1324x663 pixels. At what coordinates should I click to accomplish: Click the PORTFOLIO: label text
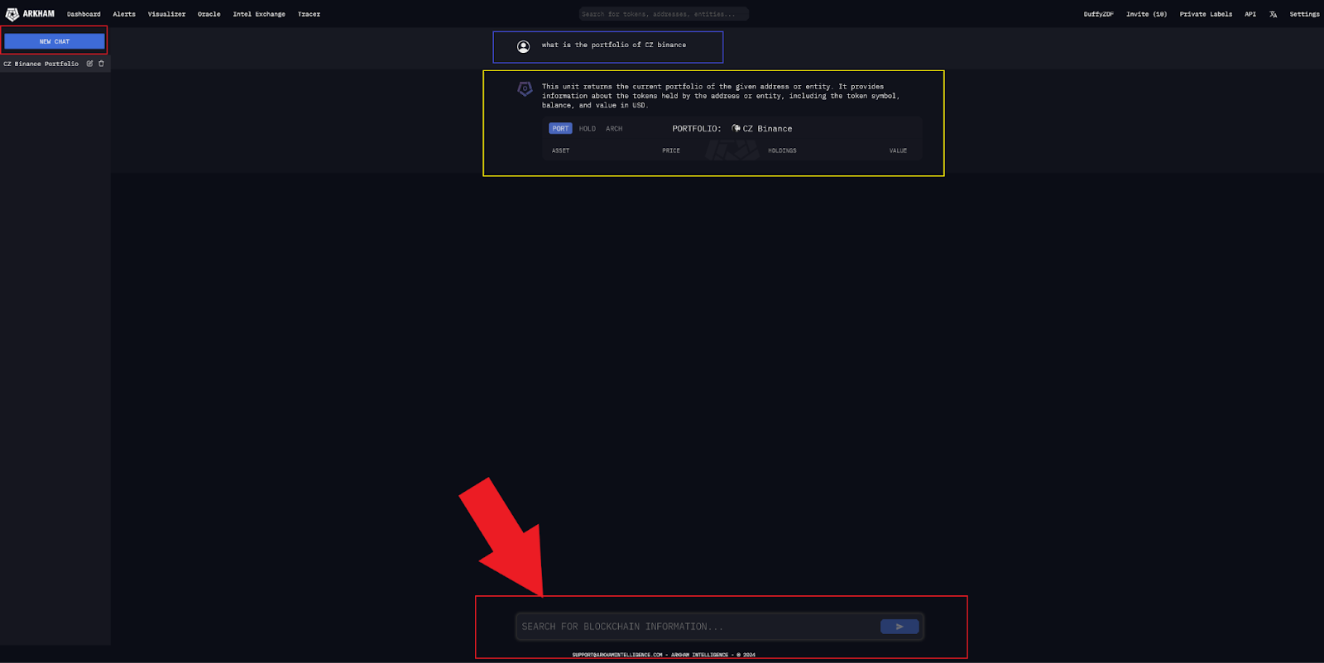point(696,128)
